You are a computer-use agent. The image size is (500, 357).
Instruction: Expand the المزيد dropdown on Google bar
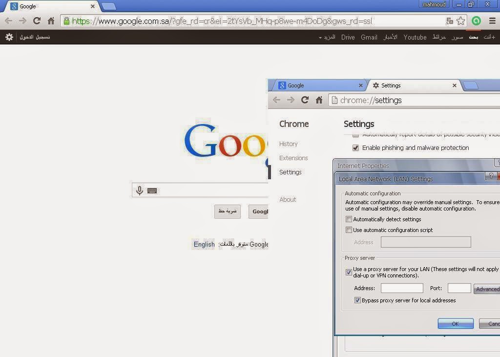coord(327,37)
